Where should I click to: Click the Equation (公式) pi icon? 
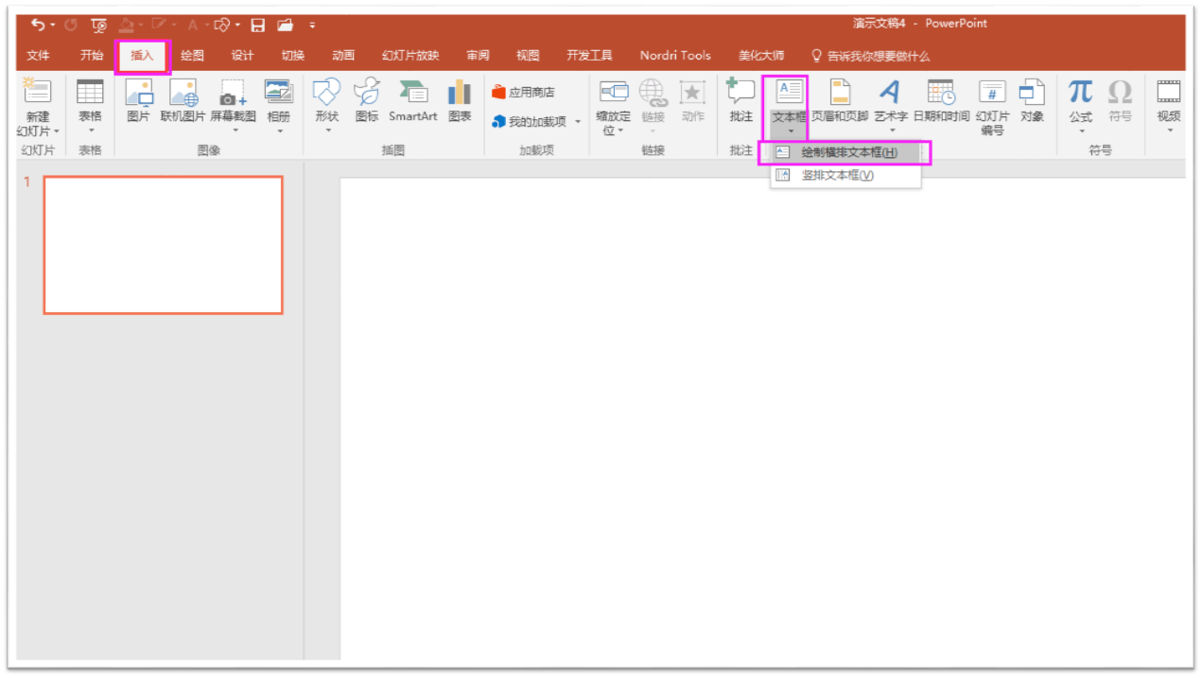pos(1081,92)
